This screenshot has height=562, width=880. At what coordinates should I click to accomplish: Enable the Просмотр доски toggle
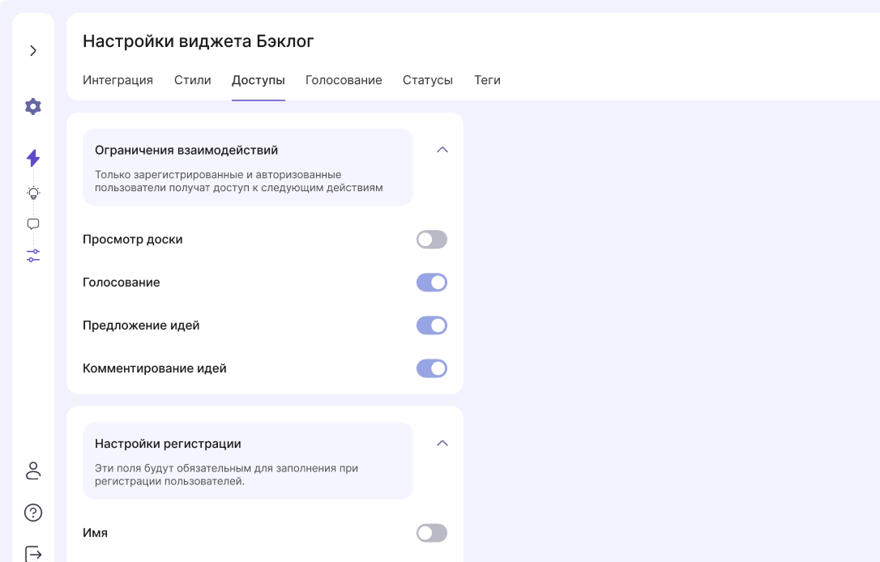pos(432,240)
